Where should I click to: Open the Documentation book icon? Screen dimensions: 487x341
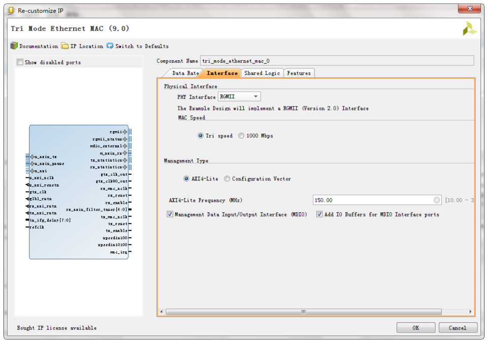14,46
